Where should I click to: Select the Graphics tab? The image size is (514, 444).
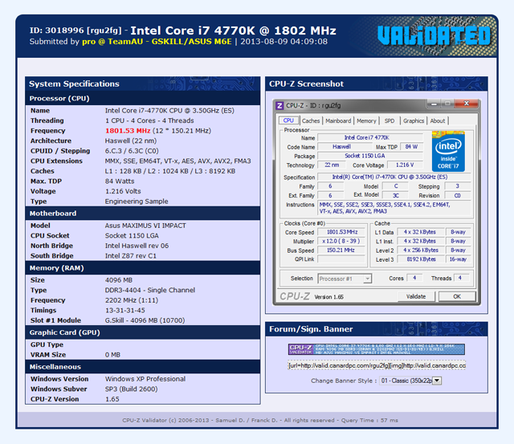(414, 121)
